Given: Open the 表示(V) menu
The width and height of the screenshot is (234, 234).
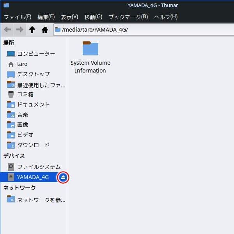Looking at the screenshot, I should click(x=69, y=17).
